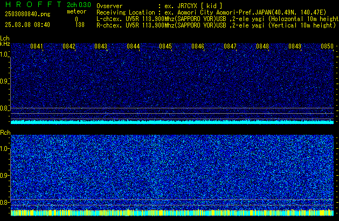Click the 0846 time marker
This screenshot has width=339, height=221.
[198, 46]
